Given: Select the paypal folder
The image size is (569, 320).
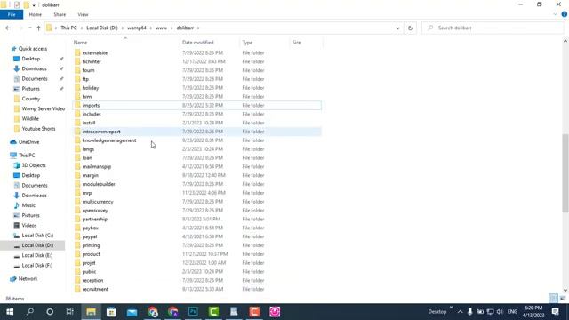Looking at the screenshot, I should 89,236.
